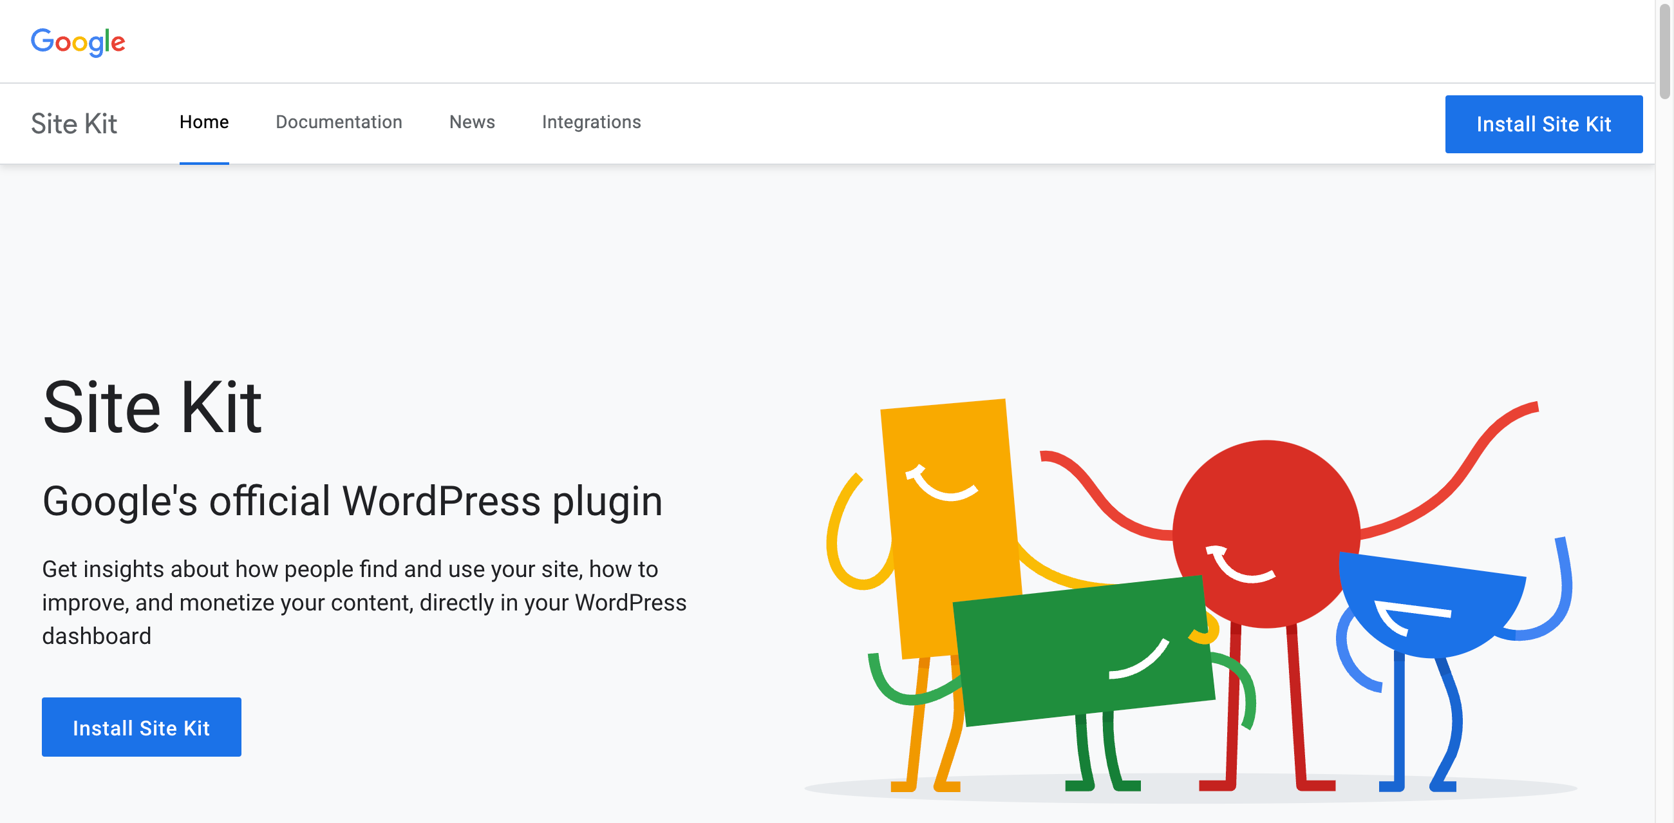Viewport: 1674px width, 823px height.
Task: Click the Google logo in the header
Action: (78, 42)
